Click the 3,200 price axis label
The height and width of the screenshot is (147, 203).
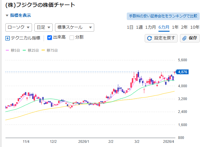(183, 99)
